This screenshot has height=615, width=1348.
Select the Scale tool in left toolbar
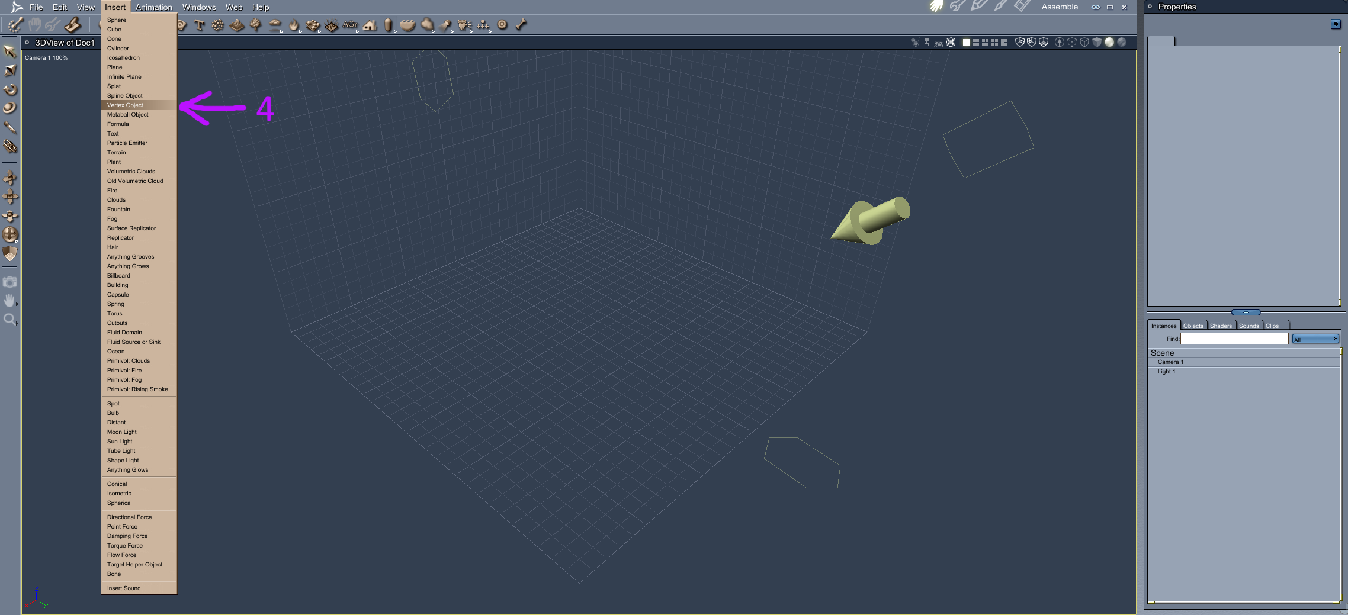point(9,70)
